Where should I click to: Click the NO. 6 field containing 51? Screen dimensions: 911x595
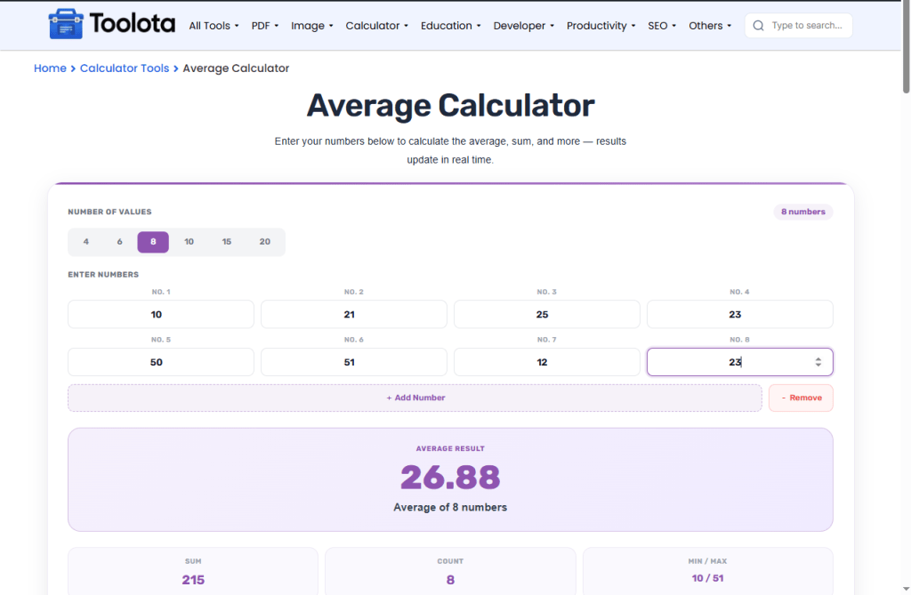point(354,362)
